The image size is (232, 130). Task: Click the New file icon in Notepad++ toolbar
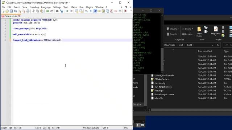point(3,11)
